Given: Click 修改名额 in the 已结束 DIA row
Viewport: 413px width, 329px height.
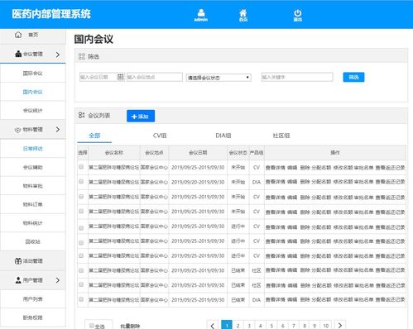Looking at the screenshot, I should click(343, 299).
